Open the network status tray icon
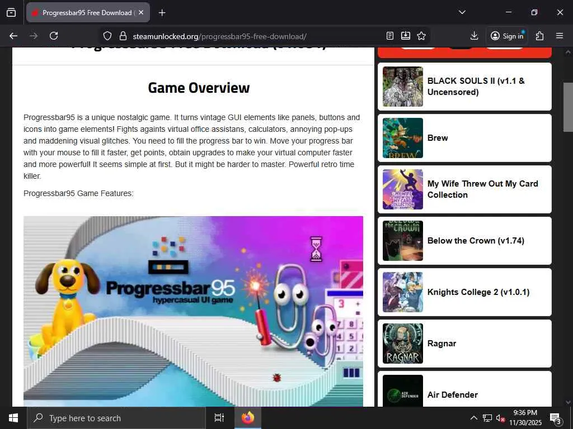 (x=487, y=418)
